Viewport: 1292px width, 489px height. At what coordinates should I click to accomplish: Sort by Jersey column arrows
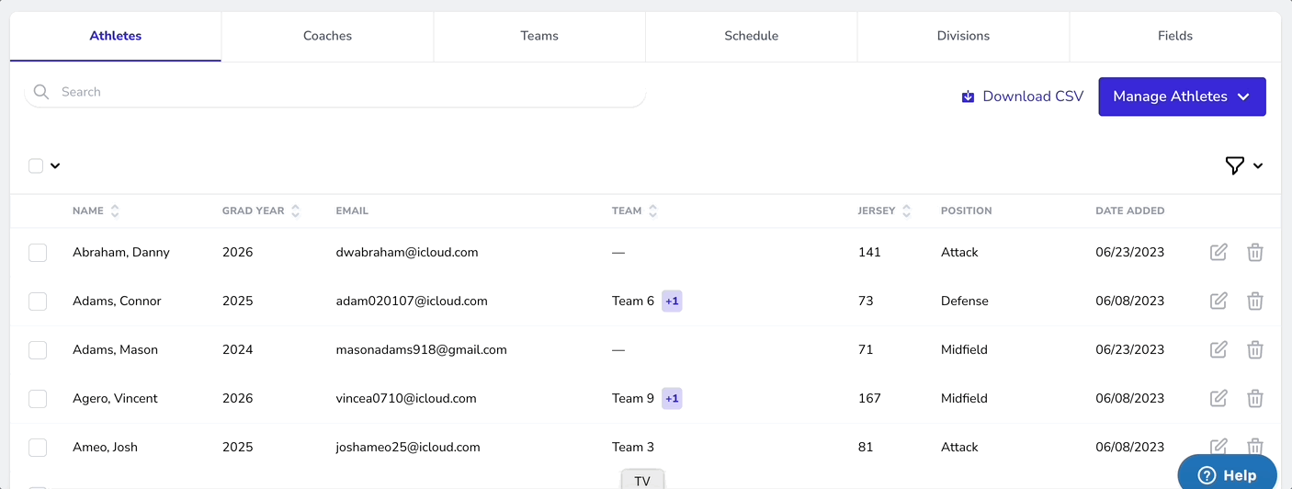906,210
